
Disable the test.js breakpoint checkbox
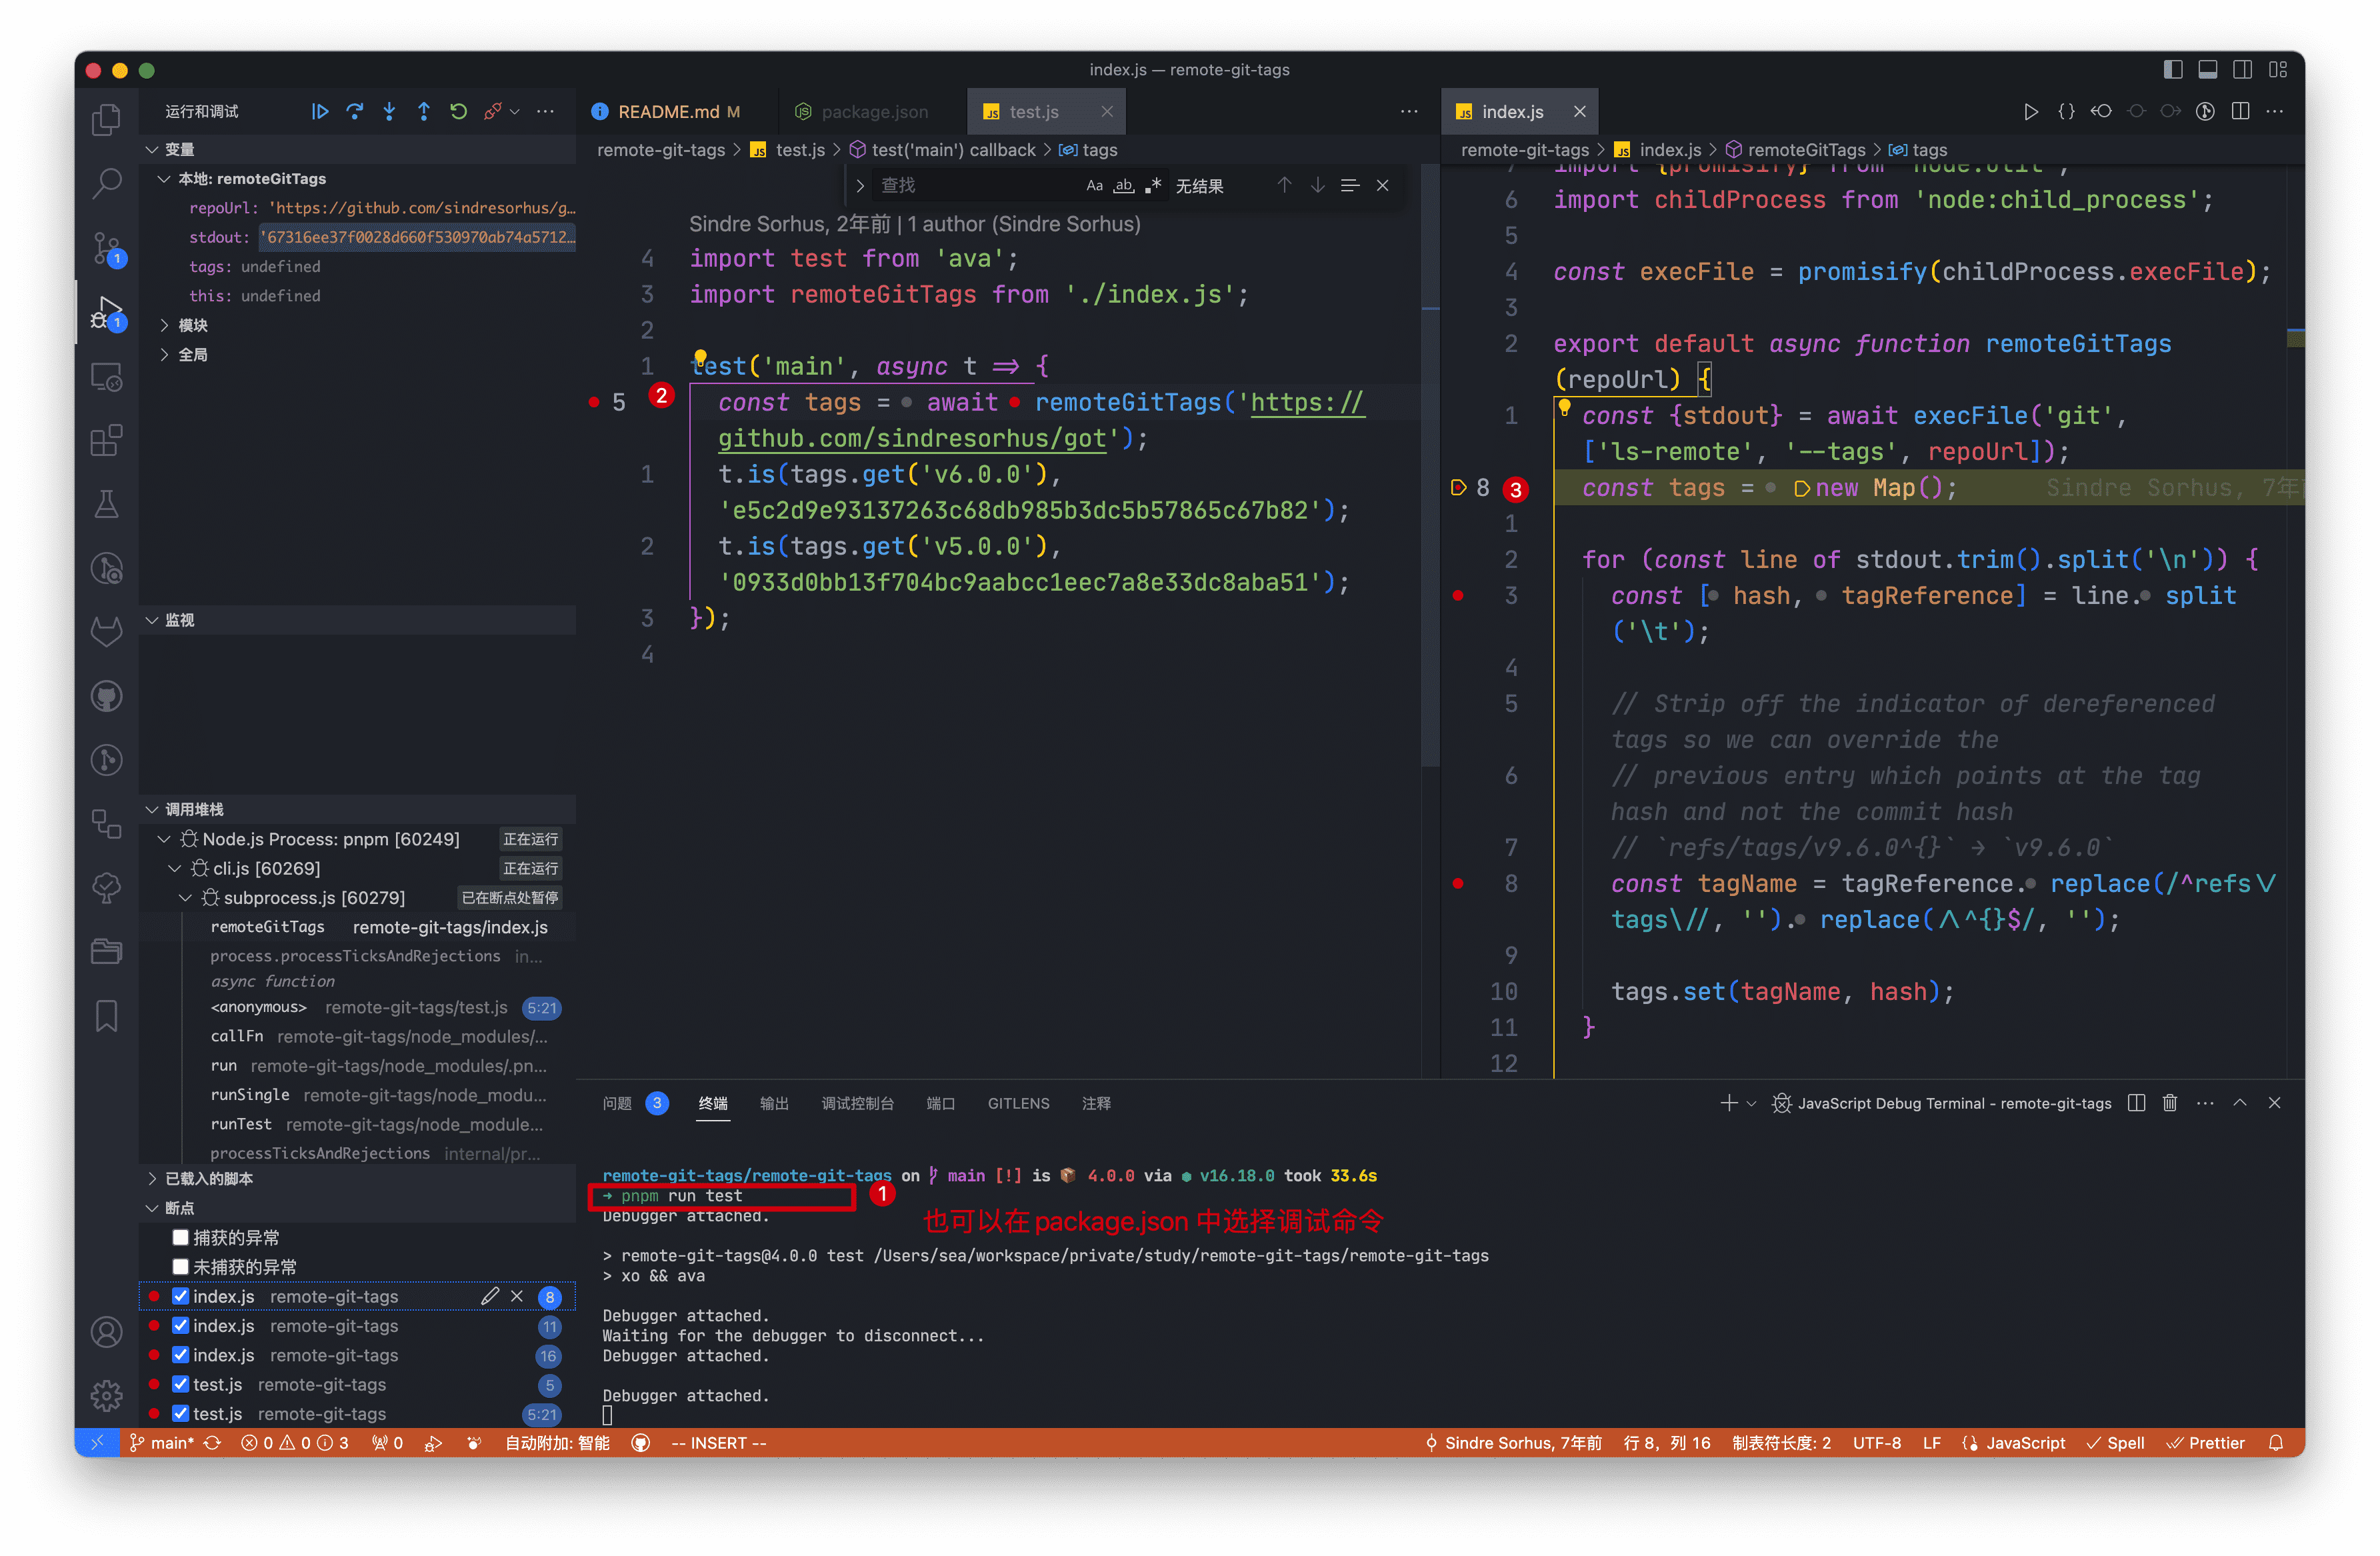tap(181, 1385)
